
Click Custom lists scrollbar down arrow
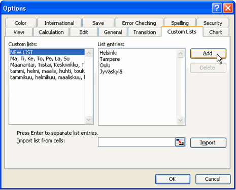point(89,120)
